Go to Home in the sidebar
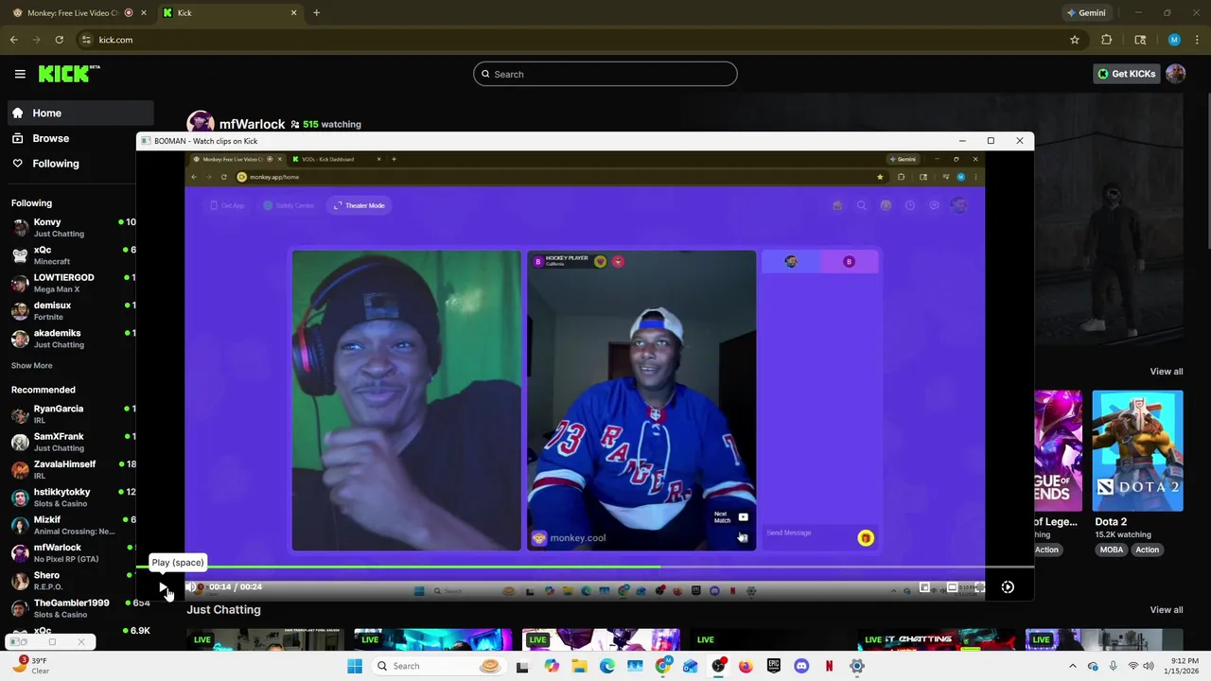 coord(79,113)
